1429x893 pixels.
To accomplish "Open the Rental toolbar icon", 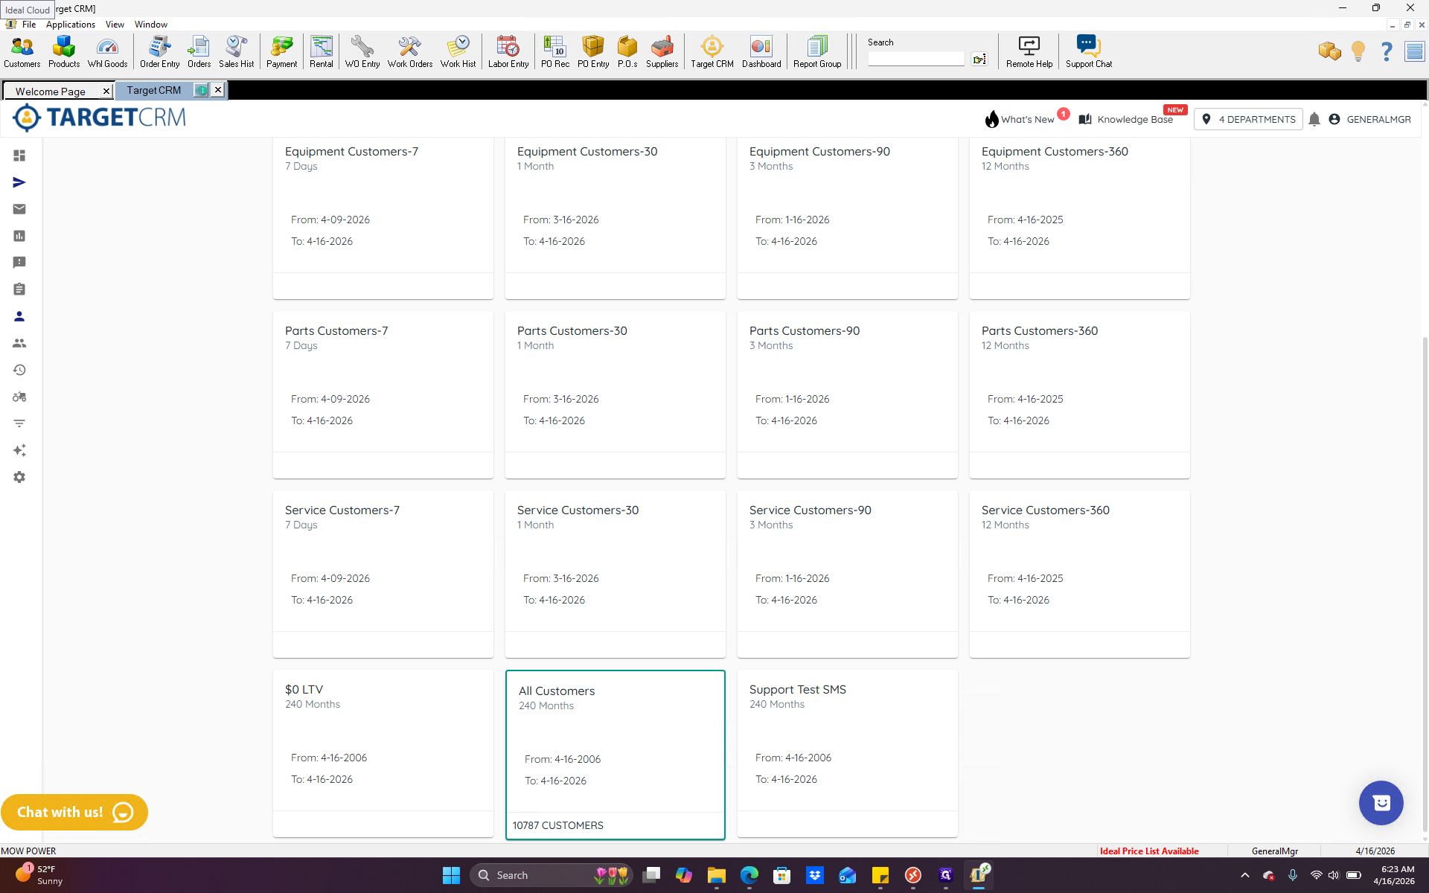I will tap(321, 52).
